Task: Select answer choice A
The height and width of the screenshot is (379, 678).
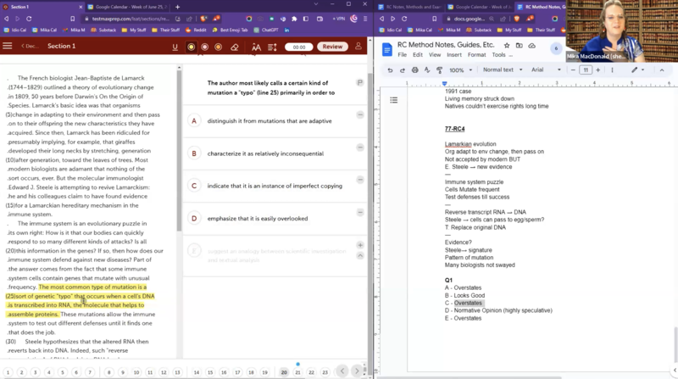Action: pos(193,120)
